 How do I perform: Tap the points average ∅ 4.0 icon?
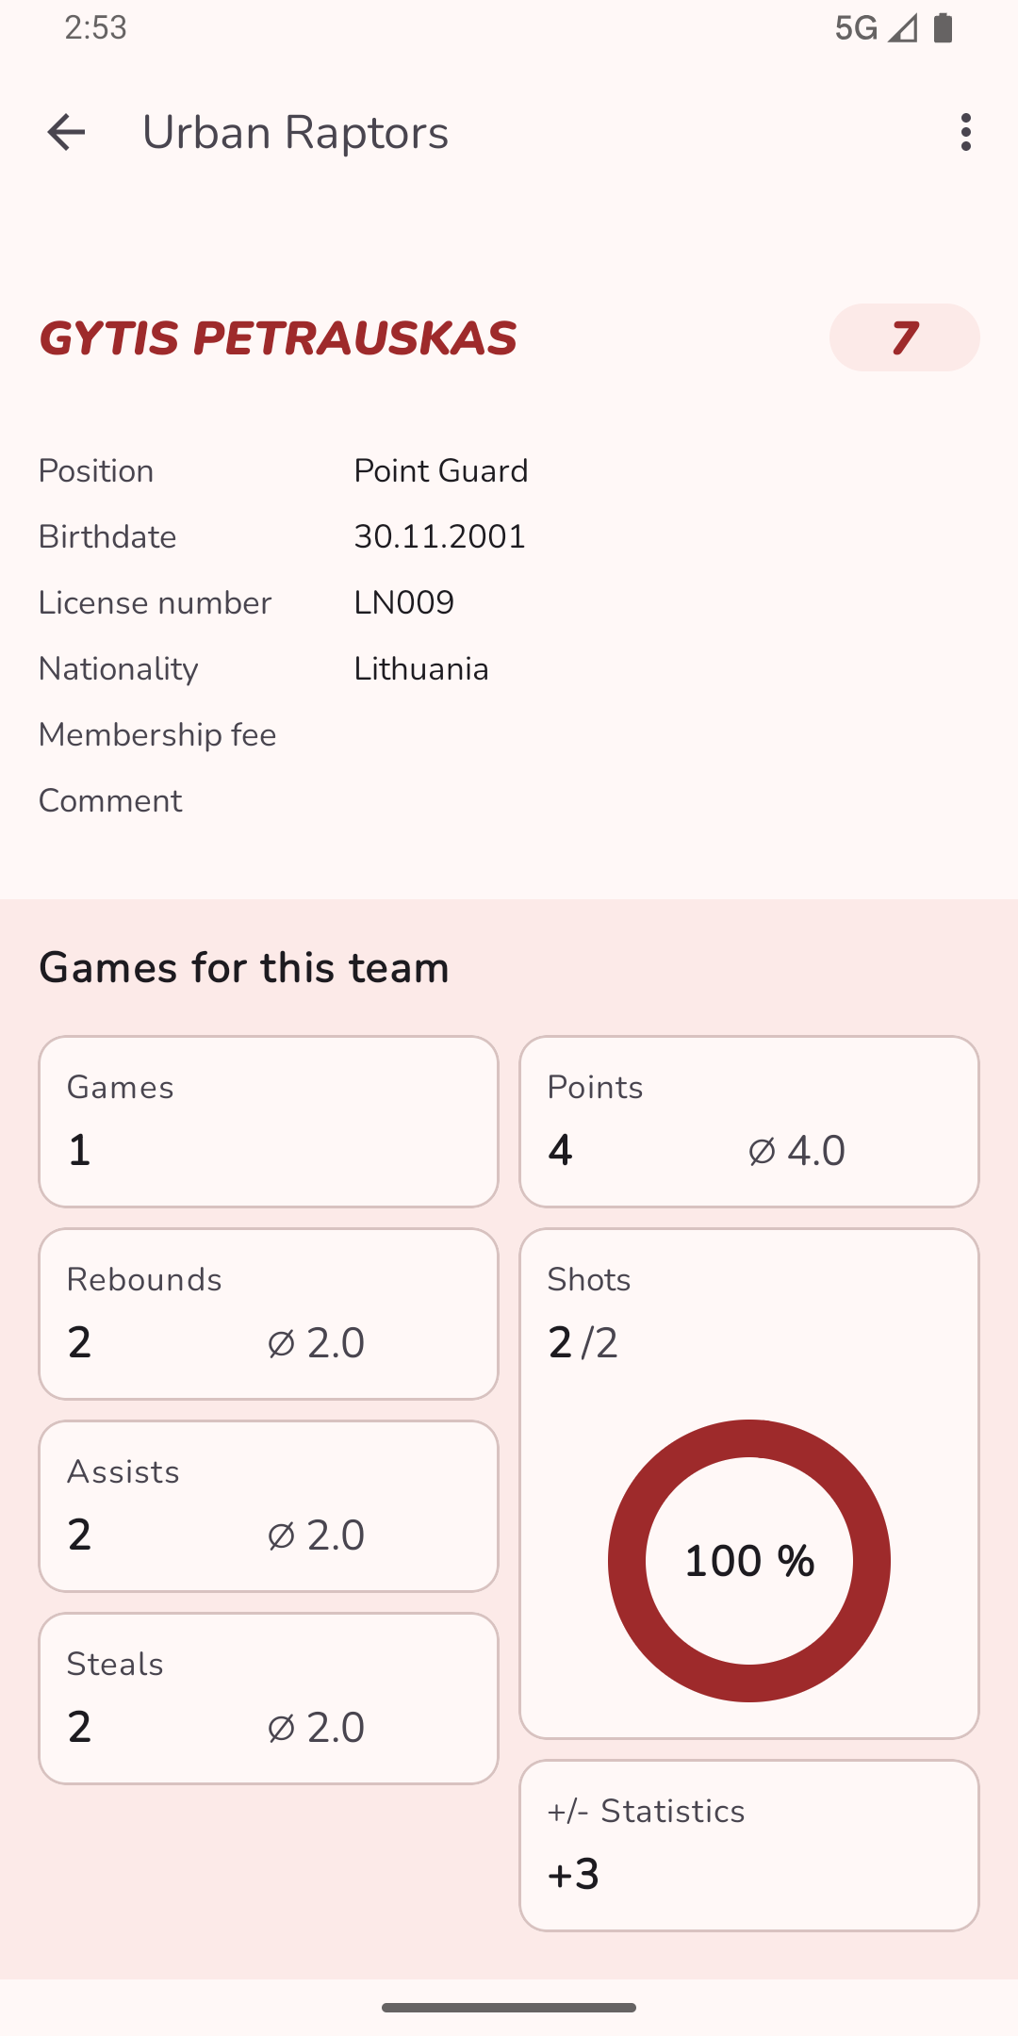coord(762,1151)
